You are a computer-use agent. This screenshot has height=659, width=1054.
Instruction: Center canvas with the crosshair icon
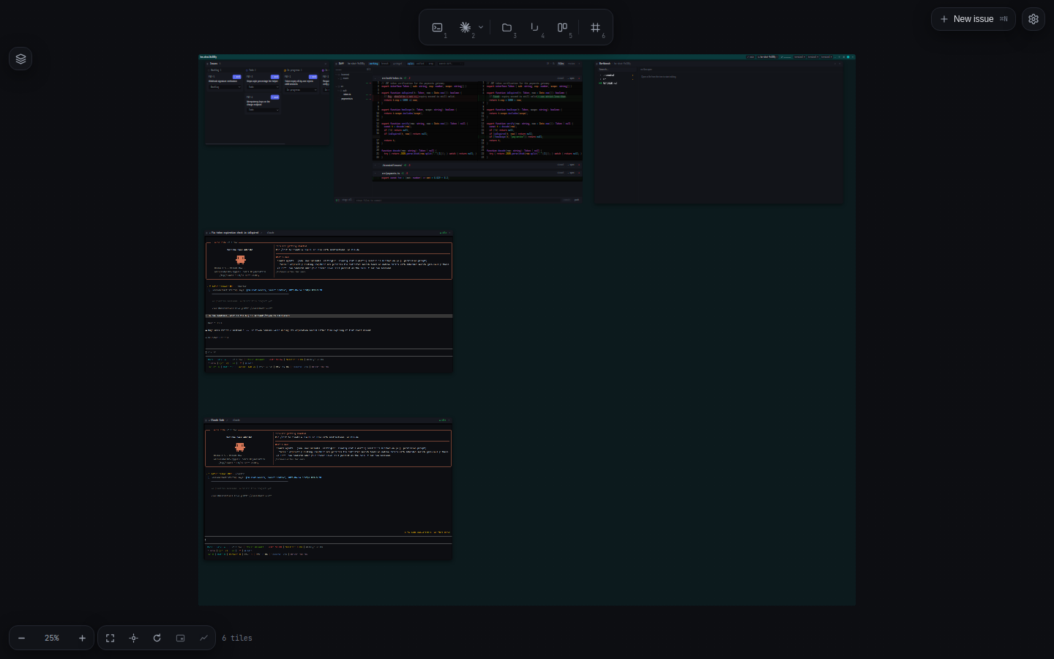click(x=134, y=638)
